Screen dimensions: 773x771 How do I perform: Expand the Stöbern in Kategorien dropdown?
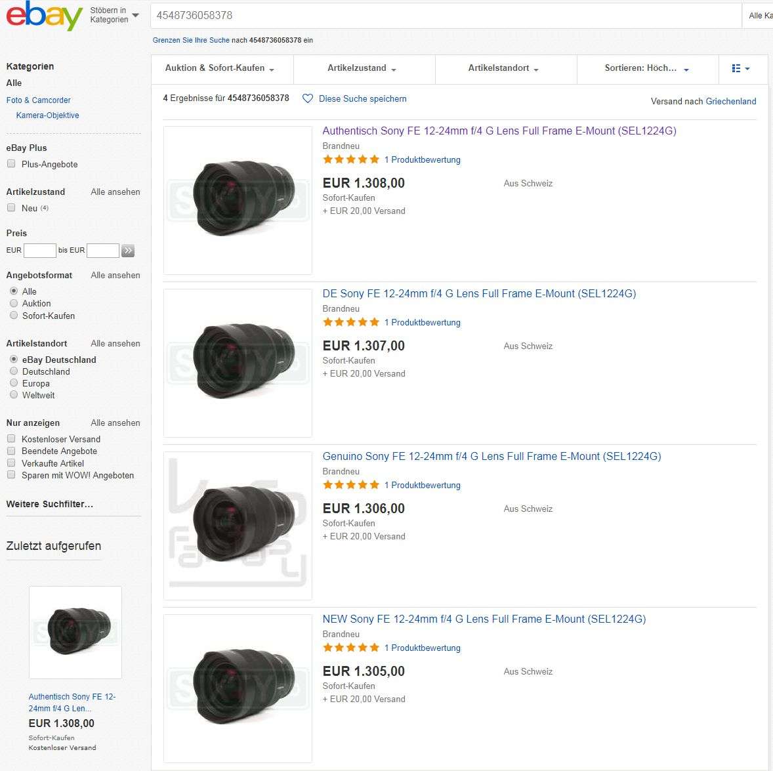pos(114,15)
